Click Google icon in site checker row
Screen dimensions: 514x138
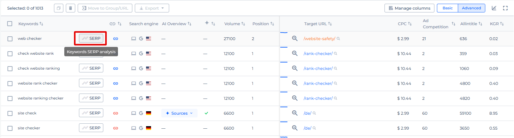[141, 128]
